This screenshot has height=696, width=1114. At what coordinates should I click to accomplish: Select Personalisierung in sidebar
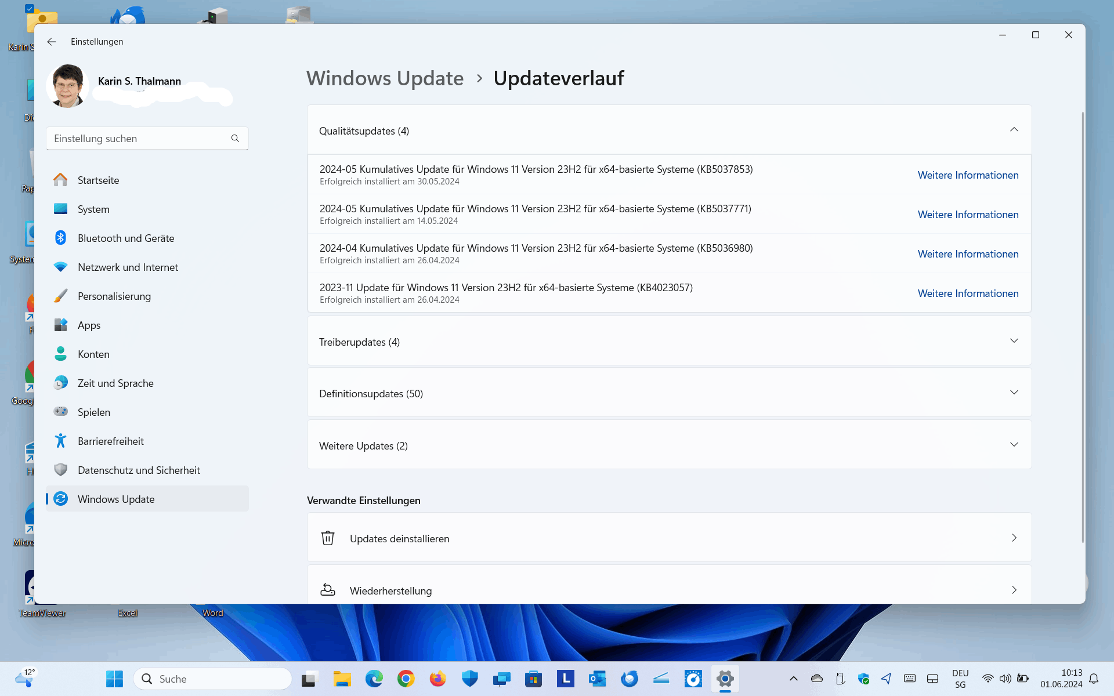[x=114, y=296]
